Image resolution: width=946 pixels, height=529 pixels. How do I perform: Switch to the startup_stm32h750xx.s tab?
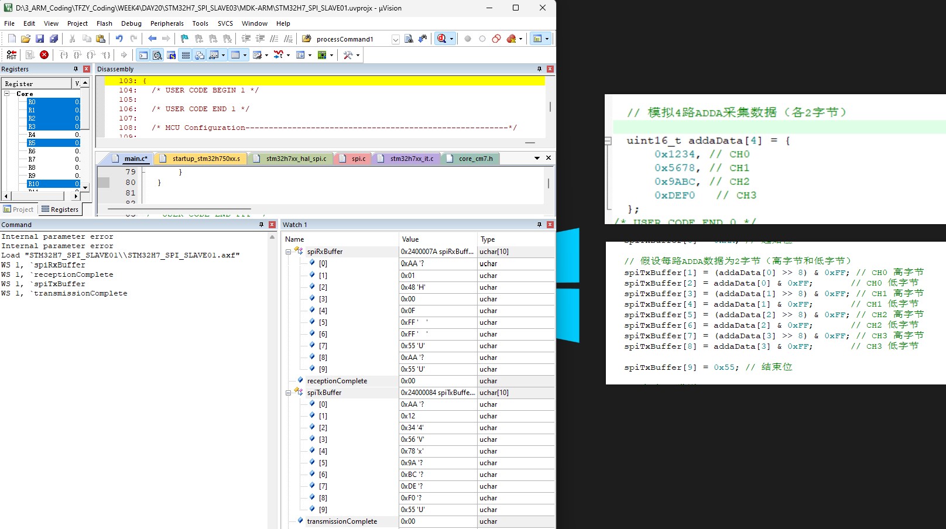pyautogui.click(x=200, y=159)
